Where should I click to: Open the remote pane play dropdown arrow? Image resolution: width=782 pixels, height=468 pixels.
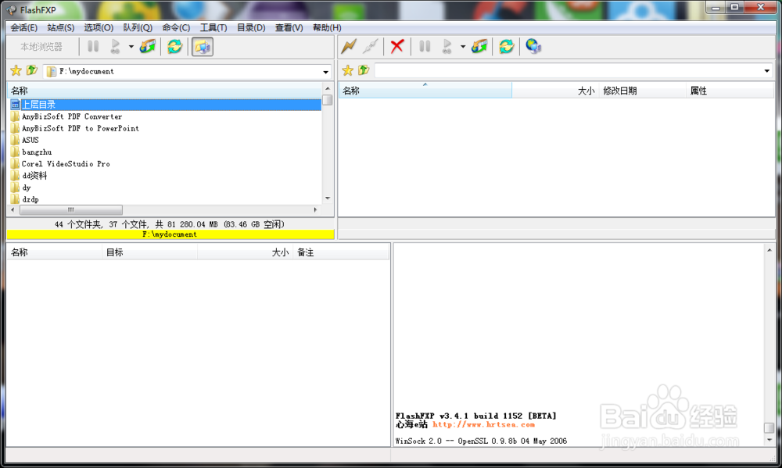[463, 47]
